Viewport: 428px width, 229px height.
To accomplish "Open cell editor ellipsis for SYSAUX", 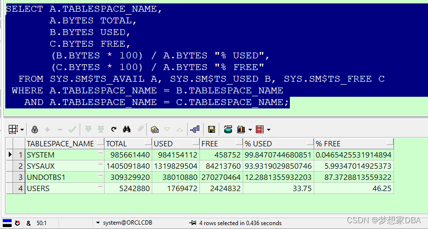I will point(100,164).
